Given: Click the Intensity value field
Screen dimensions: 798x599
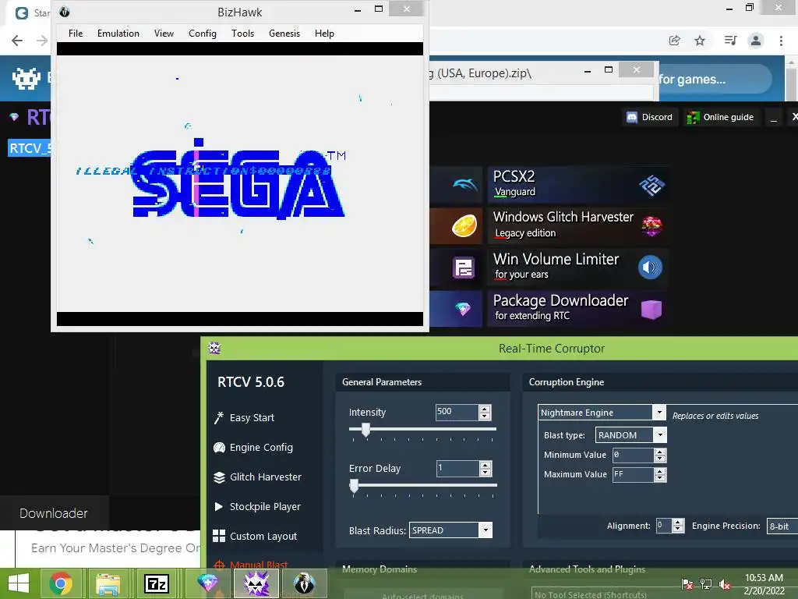Looking at the screenshot, I should pos(457,412).
